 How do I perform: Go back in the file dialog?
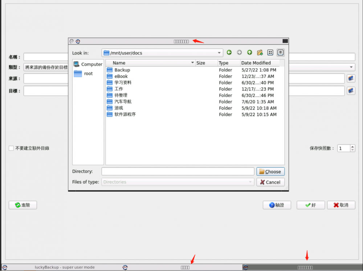(x=229, y=53)
